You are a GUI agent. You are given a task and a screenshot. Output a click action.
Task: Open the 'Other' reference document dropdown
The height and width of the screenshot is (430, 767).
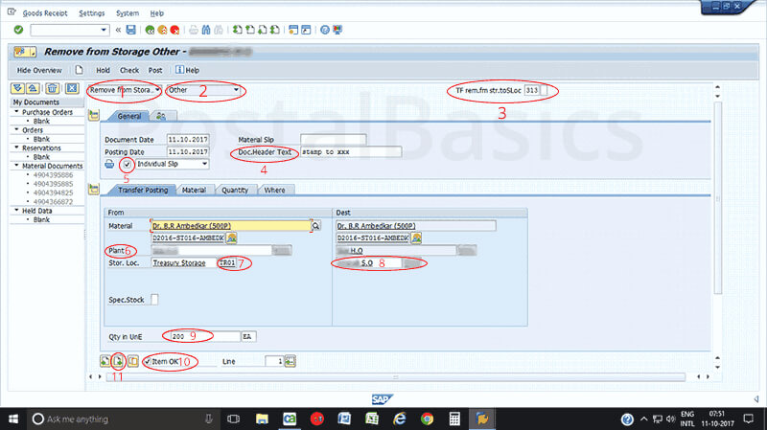[x=201, y=91]
